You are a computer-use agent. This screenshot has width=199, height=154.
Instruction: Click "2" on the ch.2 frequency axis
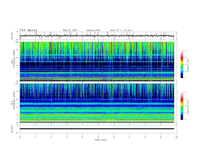click(17, 115)
